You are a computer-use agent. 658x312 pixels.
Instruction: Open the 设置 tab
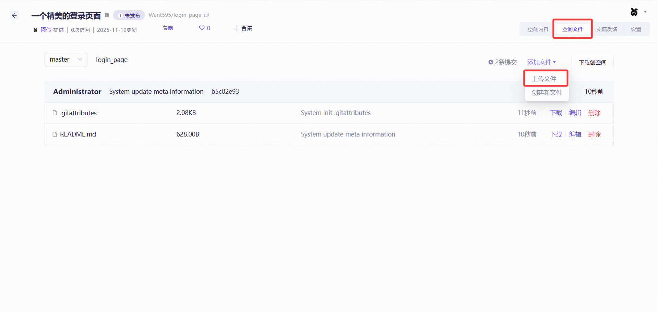pyautogui.click(x=636, y=29)
